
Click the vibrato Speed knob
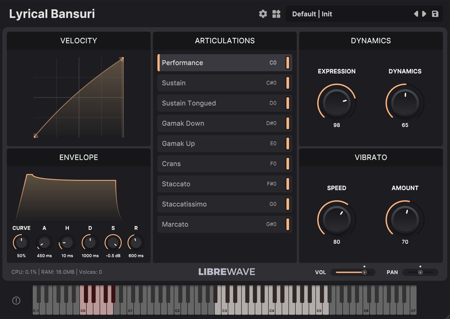(336, 219)
